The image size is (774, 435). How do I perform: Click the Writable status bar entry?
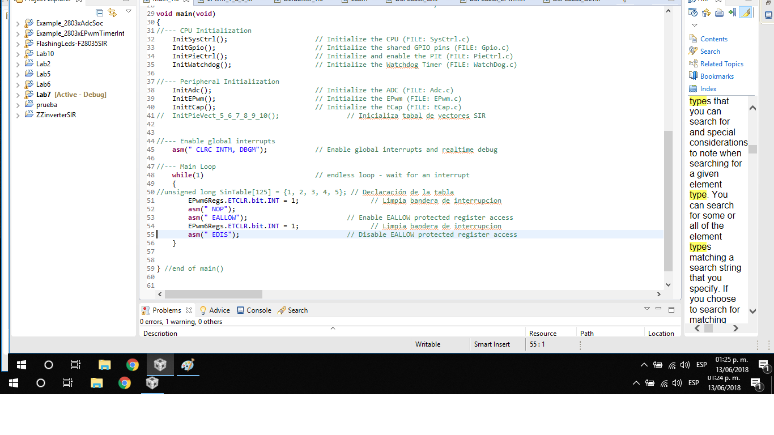[x=428, y=344]
